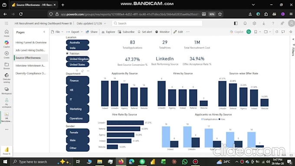This screenshot has height=166, width=295.
Task: Click the bookmark icon in report toolbar
Action: pyautogui.click(x=256, y=32)
